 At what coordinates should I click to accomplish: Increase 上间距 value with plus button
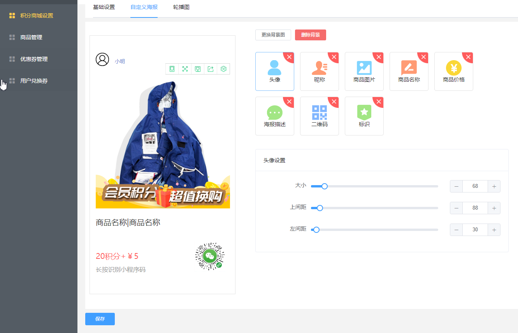pyautogui.click(x=494, y=208)
